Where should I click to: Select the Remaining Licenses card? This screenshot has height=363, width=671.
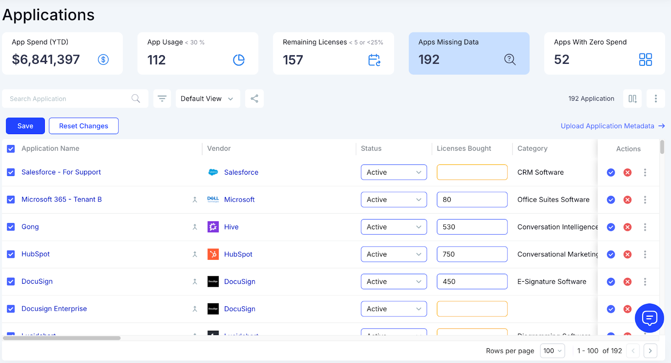333,53
